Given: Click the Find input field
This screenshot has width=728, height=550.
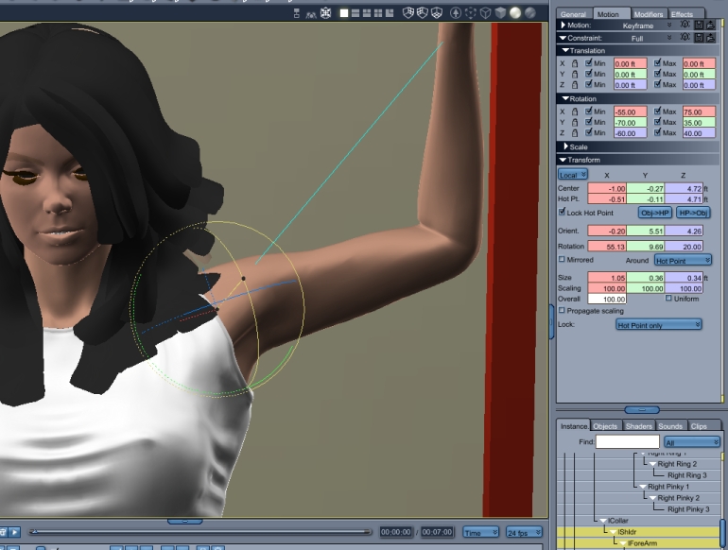Looking at the screenshot, I should [x=627, y=441].
